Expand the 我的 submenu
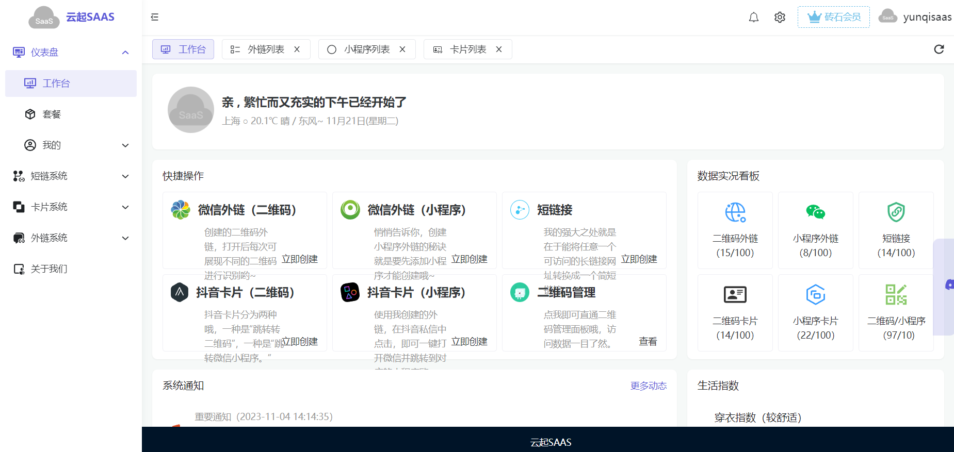The width and height of the screenshot is (954, 452). click(x=71, y=145)
